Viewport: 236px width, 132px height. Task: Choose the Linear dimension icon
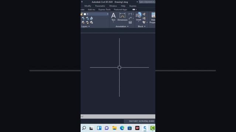pyautogui.click(x=130, y=14)
